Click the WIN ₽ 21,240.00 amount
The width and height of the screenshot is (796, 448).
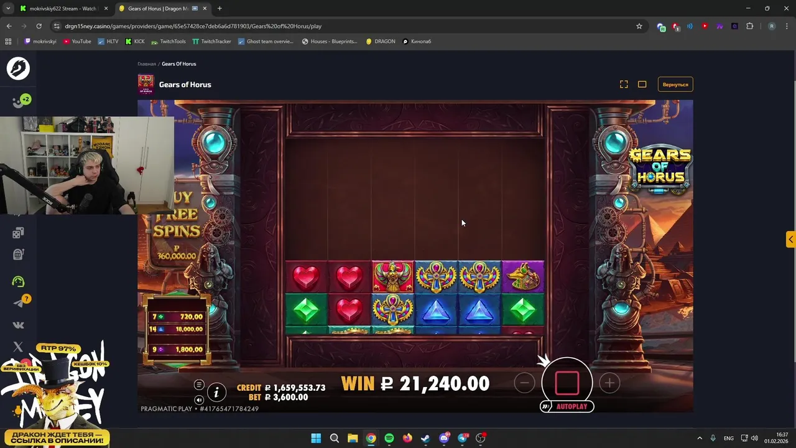(x=415, y=383)
